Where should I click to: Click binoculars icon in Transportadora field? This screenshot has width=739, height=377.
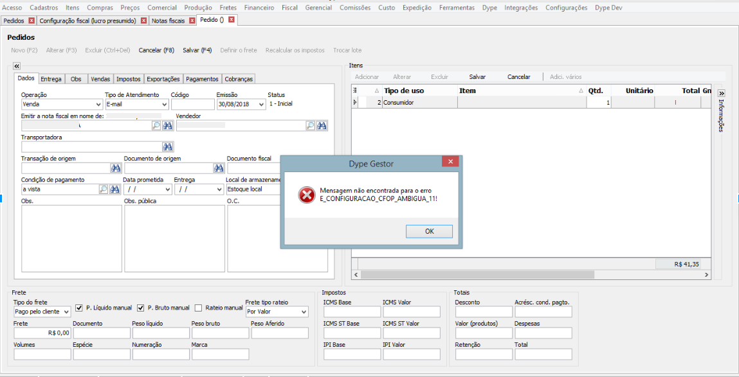click(x=167, y=147)
